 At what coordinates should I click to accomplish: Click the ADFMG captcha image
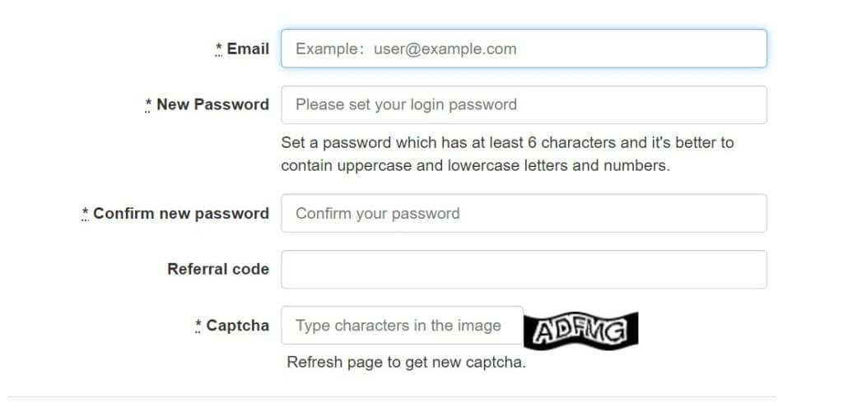[581, 329]
